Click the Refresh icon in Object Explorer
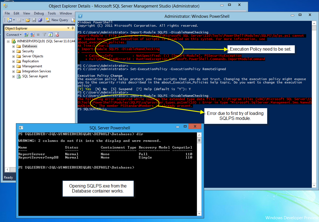319x222 pixels. pos(50,35)
